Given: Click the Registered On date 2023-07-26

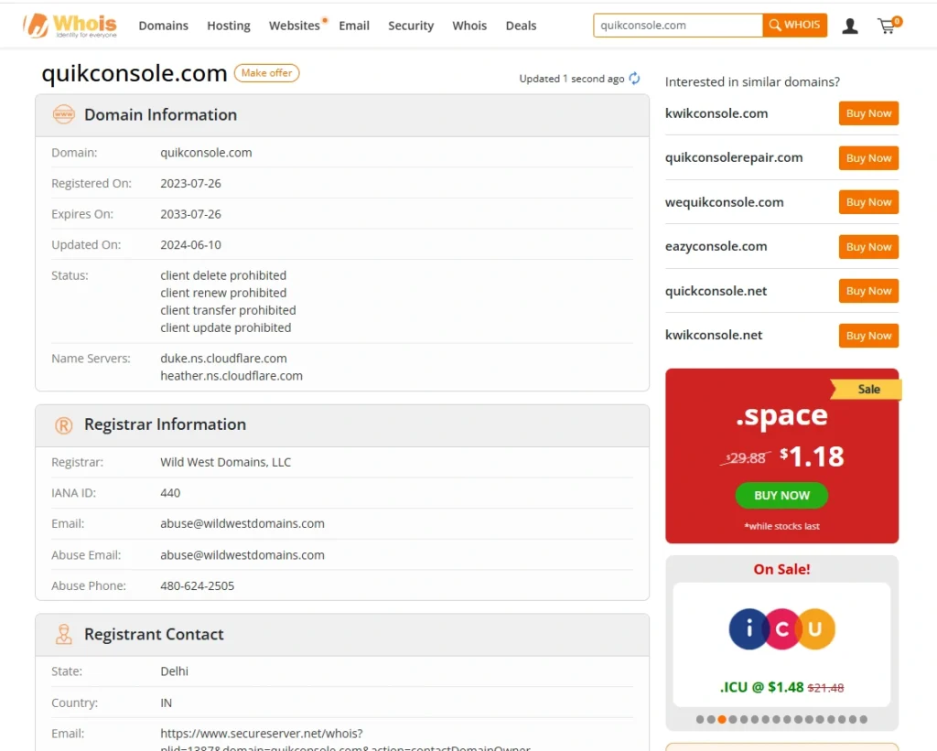Looking at the screenshot, I should click(190, 184).
